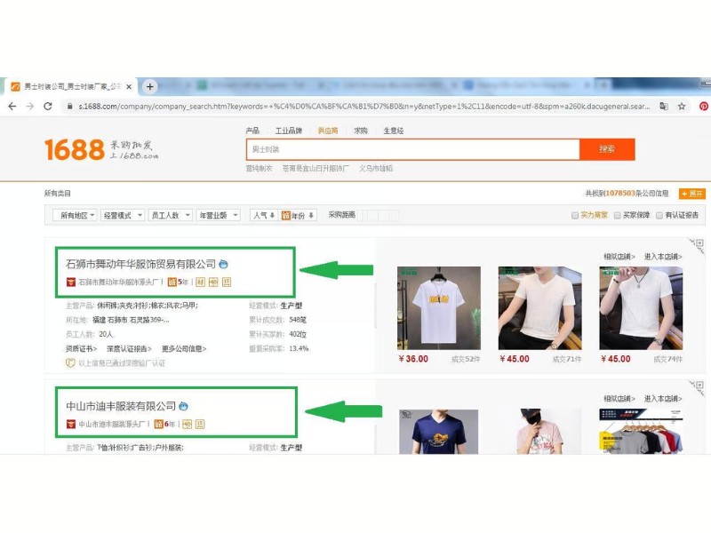Sort results by 人气 popularity
Screen dimensions: 711x533
pos(262,214)
